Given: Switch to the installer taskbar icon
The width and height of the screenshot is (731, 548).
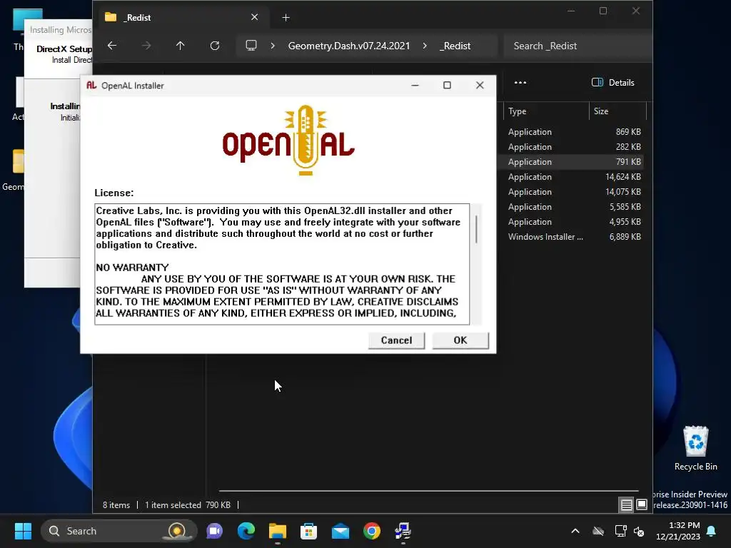Looking at the screenshot, I should 403,531.
